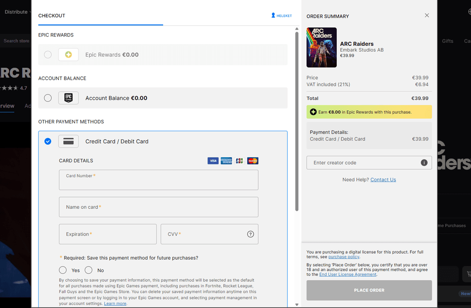Choose No for saving payment method
Screen dimensions: 471x308
pos(89,270)
